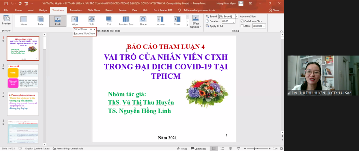Screen dimensions: 359x151
Task: Fit slide to current window icon
Action: pos(281,149)
